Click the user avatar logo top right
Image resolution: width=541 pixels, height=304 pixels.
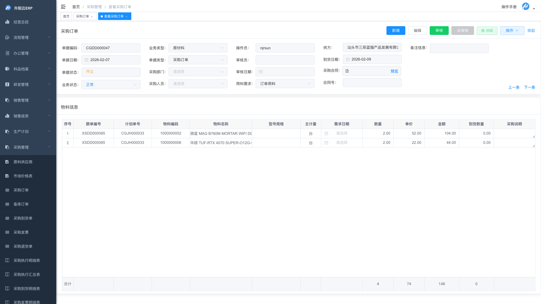(526, 6)
